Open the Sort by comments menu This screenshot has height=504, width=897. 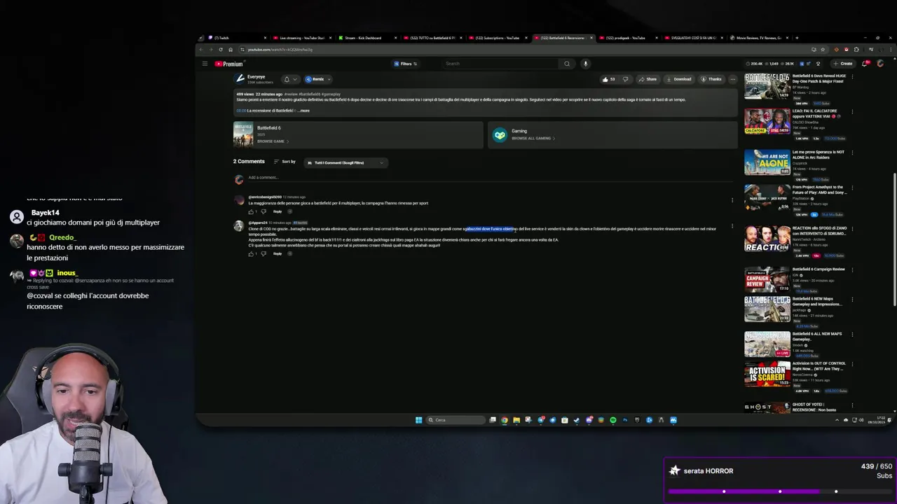285,162
